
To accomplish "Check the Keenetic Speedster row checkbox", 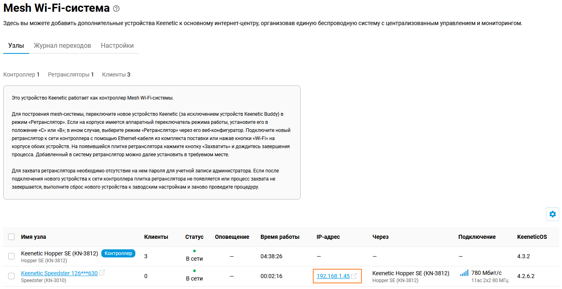I will (11, 276).
